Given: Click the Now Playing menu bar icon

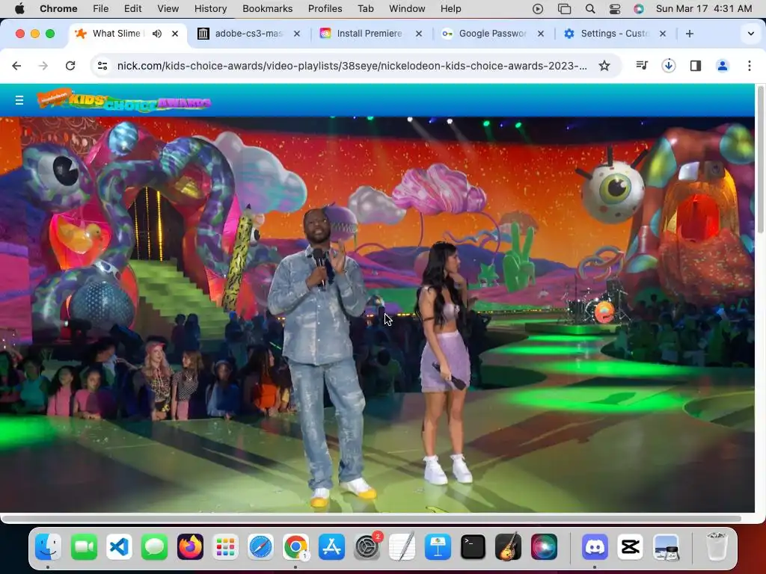Looking at the screenshot, I should click(538, 8).
